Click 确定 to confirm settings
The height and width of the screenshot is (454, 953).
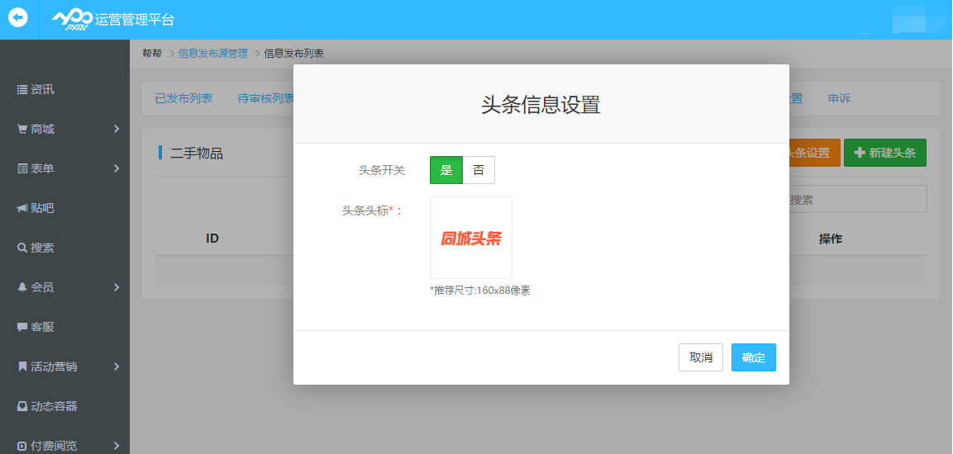click(x=753, y=357)
